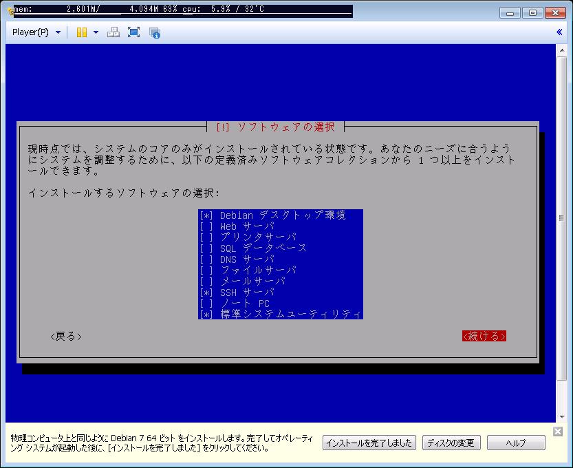Image resolution: width=573 pixels, height=468 pixels.
Task: Enter full screen mode via toolbar icon
Action: (133, 32)
